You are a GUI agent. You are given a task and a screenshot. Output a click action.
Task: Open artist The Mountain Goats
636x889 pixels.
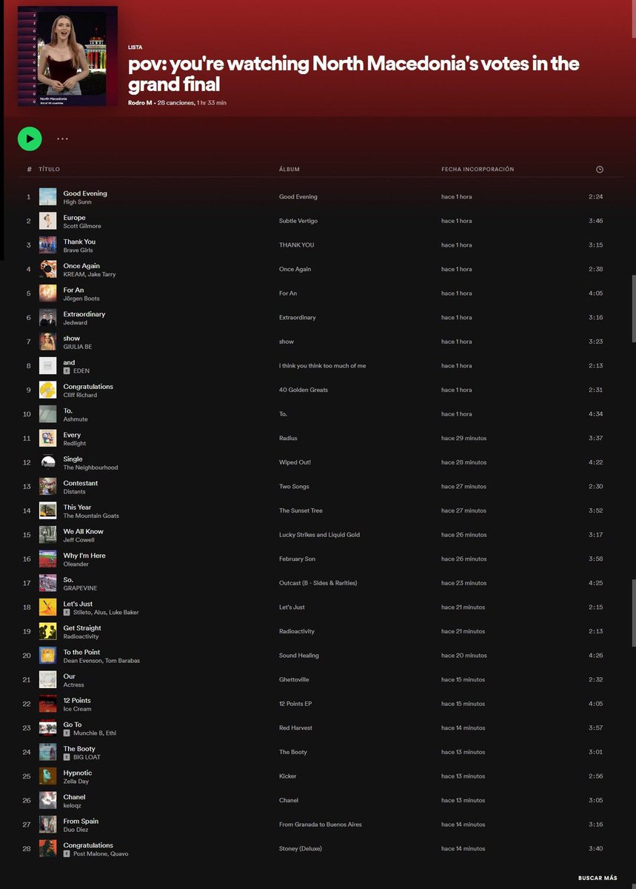tap(91, 516)
